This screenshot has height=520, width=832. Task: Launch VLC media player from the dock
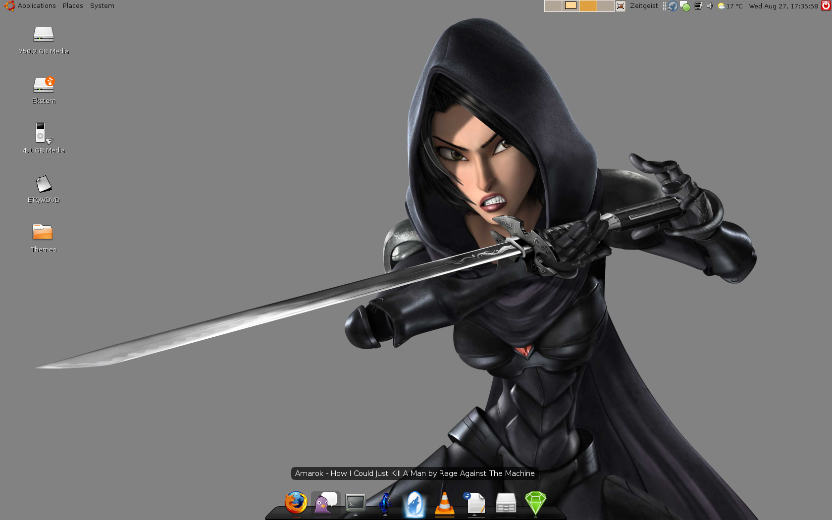click(x=445, y=504)
